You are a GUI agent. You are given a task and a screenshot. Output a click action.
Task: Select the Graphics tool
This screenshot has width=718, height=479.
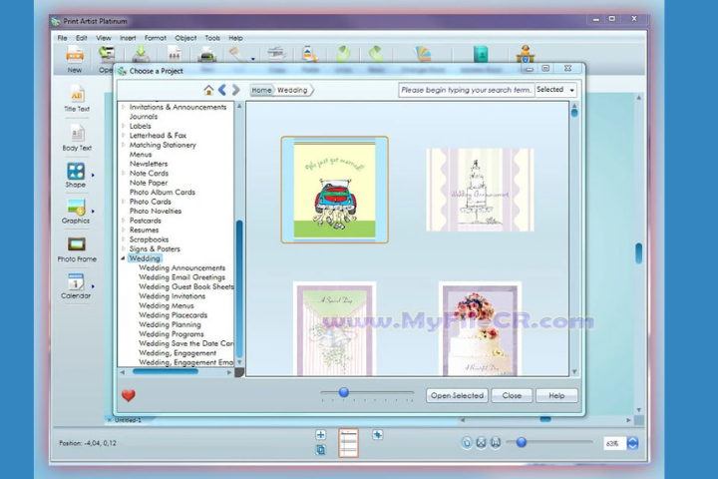point(76,212)
